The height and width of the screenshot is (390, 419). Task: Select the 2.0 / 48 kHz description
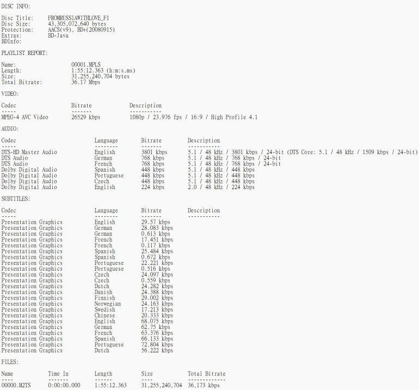pos(221,187)
